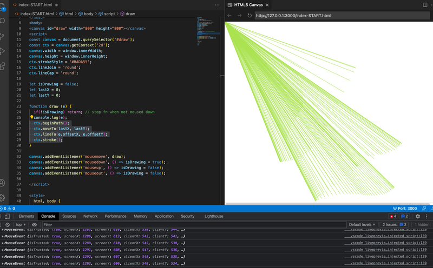Toggle live expression eye icon
Screen dimensions: 433x268
(x=35, y=225)
